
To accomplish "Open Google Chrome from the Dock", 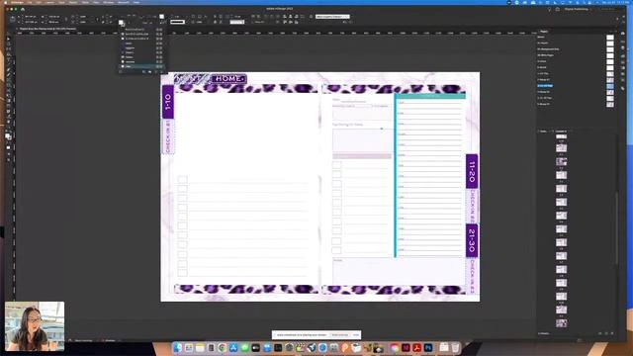I will (x=222, y=347).
